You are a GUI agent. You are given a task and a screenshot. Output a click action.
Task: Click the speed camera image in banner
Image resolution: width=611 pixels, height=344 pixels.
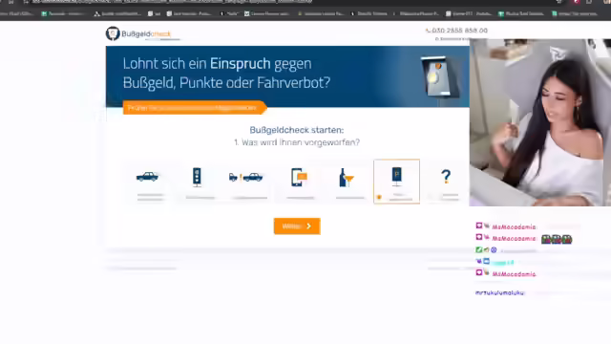[440, 77]
